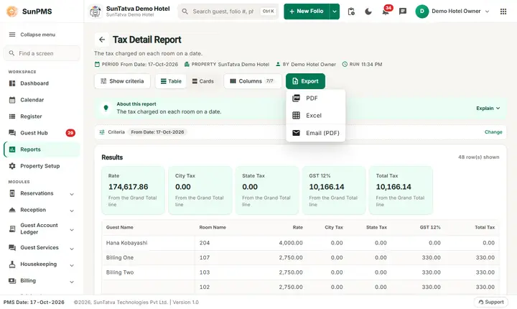This screenshot has width=517, height=309.
Task: Click the SunTatva Demo Hotel emblem
Action: click(96, 11)
